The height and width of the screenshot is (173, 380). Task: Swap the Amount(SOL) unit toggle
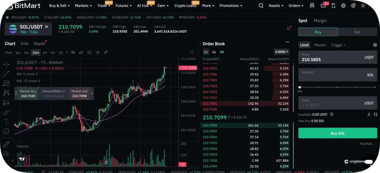[64, 91]
